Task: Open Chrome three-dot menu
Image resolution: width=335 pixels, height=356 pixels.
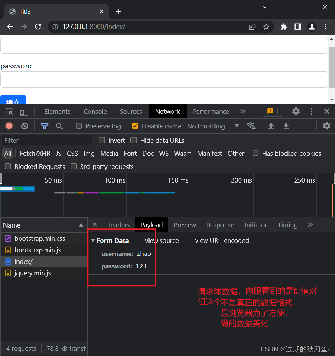Action: 326,27
